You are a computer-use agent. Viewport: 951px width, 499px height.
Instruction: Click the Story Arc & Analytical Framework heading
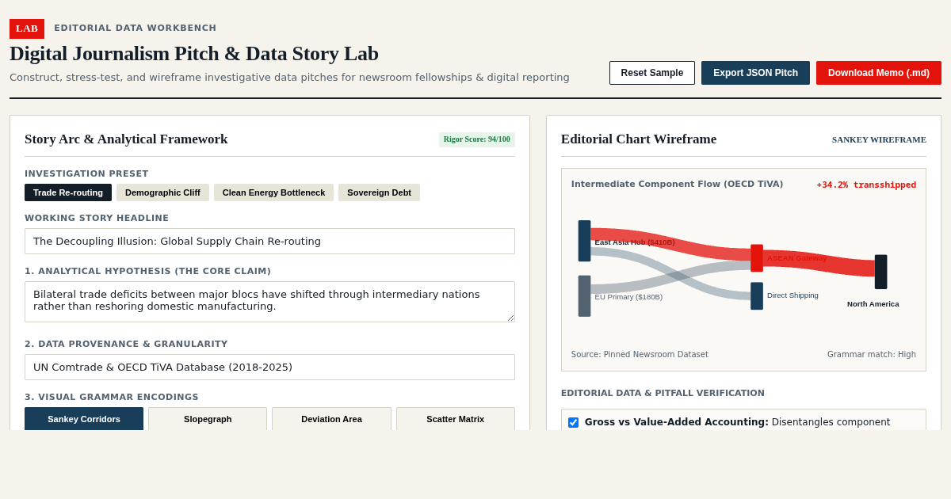tap(126, 139)
